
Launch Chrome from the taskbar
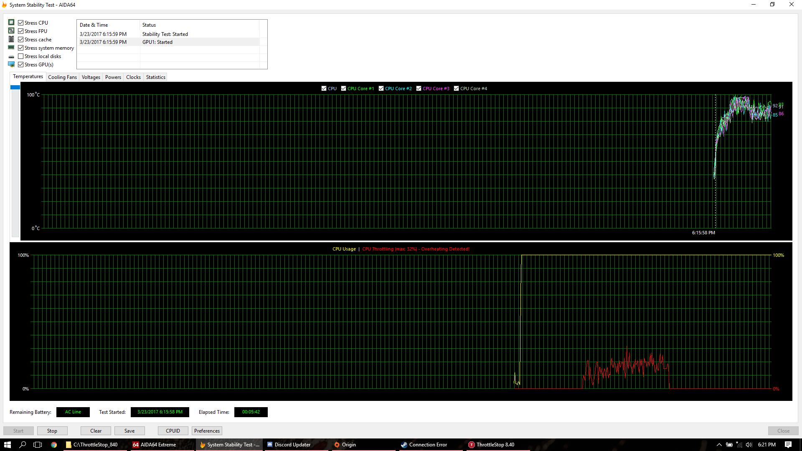click(x=54, y=445)
